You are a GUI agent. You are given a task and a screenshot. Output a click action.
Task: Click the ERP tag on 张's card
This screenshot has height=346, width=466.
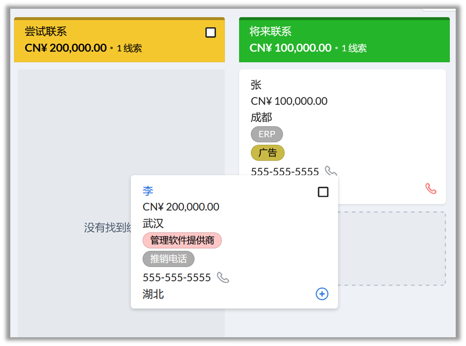coord(267,134)
